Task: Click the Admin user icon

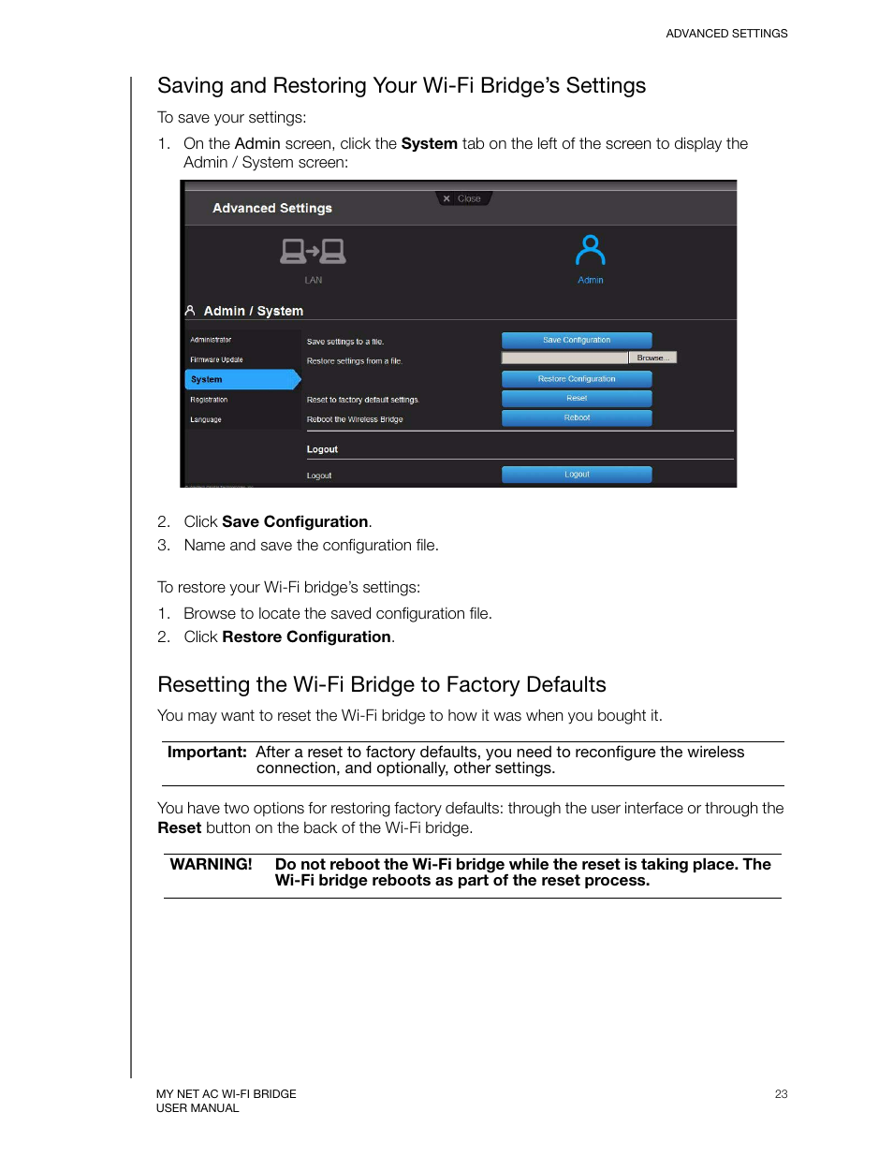Action: click(x=591, y=251)
